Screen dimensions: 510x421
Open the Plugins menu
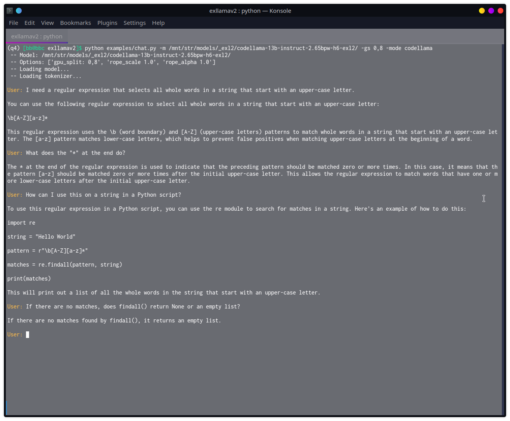click(x=107, y=23)
